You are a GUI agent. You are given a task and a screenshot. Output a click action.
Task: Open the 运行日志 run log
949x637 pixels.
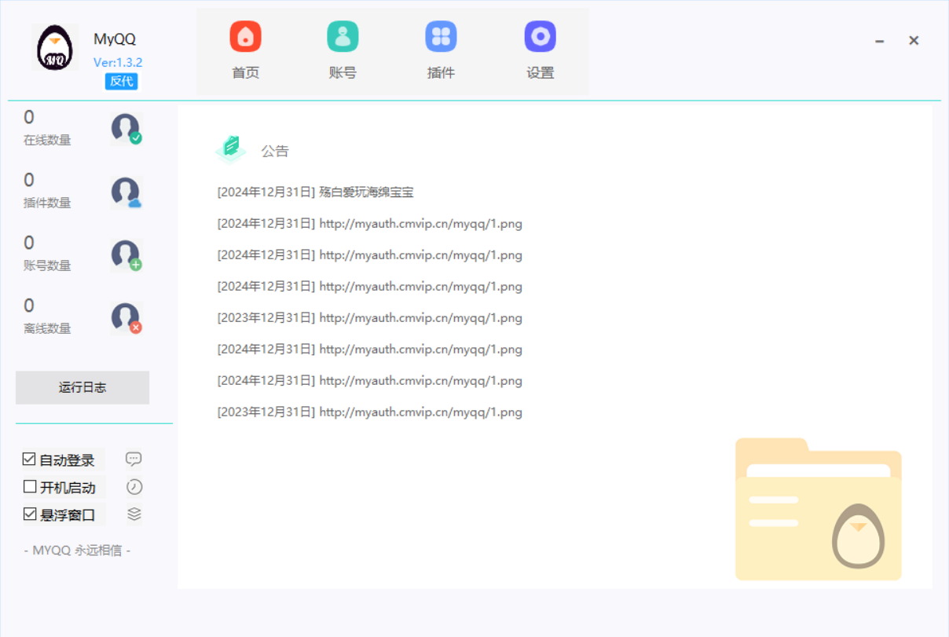point(82,387)
